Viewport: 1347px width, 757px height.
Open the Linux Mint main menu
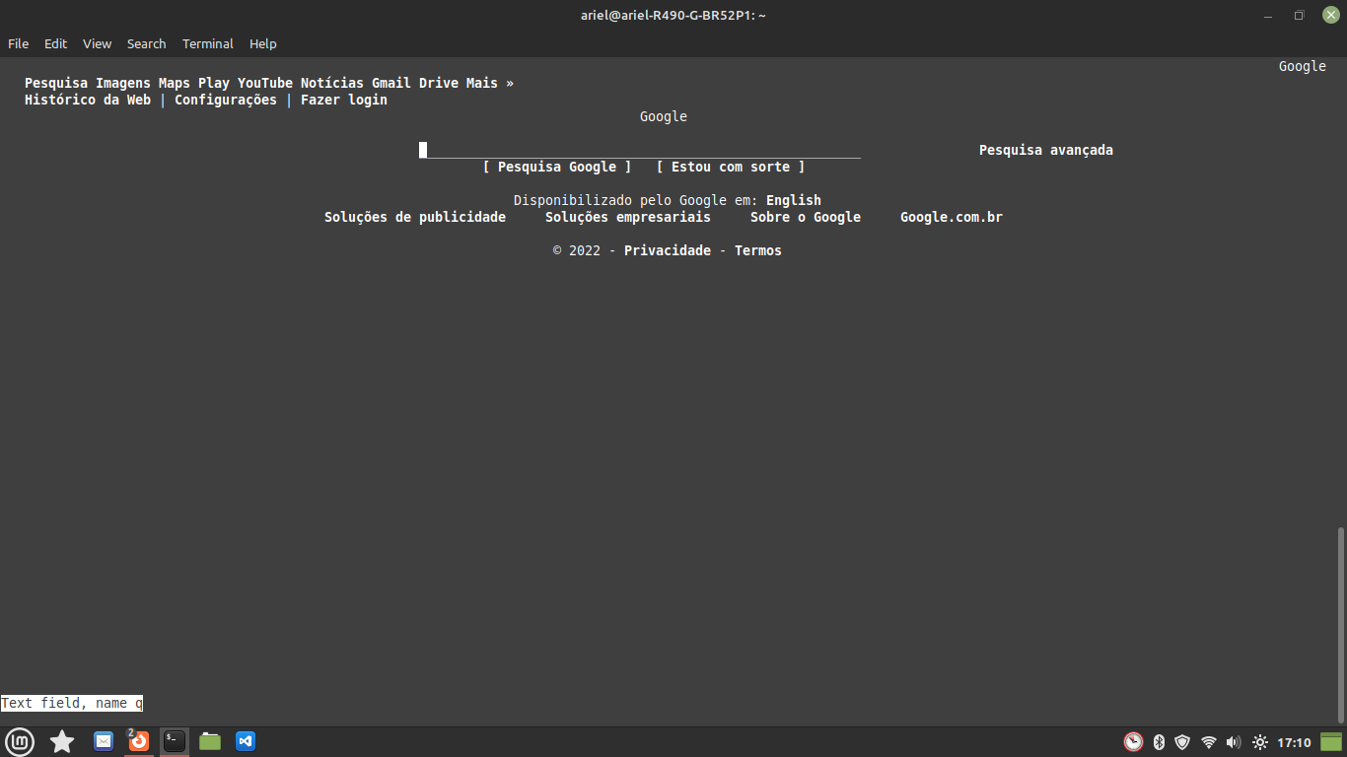click(20, 741)
